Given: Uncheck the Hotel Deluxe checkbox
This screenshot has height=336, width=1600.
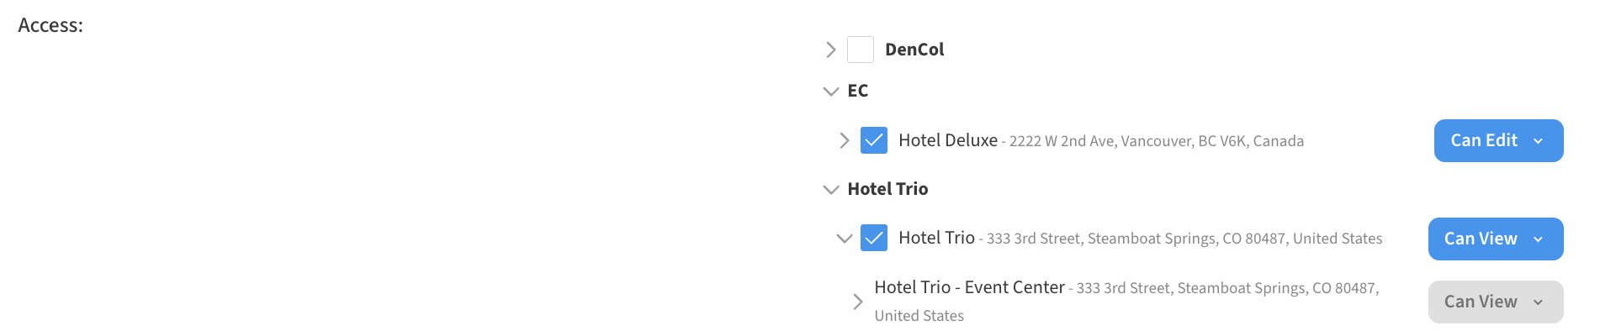Looking at the screenshot, I should pyautogui.click(x=874, y=140).
